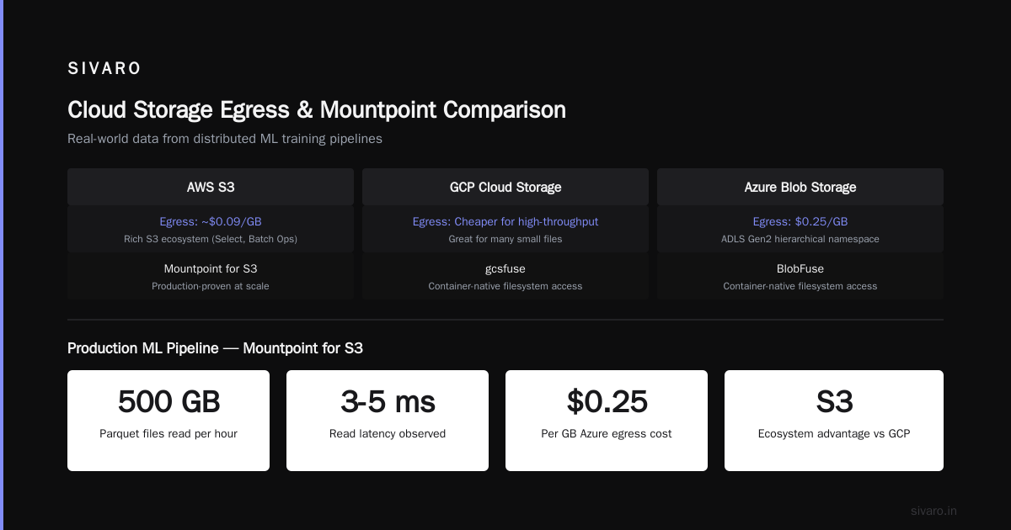This screenshot has width=1011, height=530.
Task: Select the GCP Cloud Storage column header
Action: tap(505, 187)
